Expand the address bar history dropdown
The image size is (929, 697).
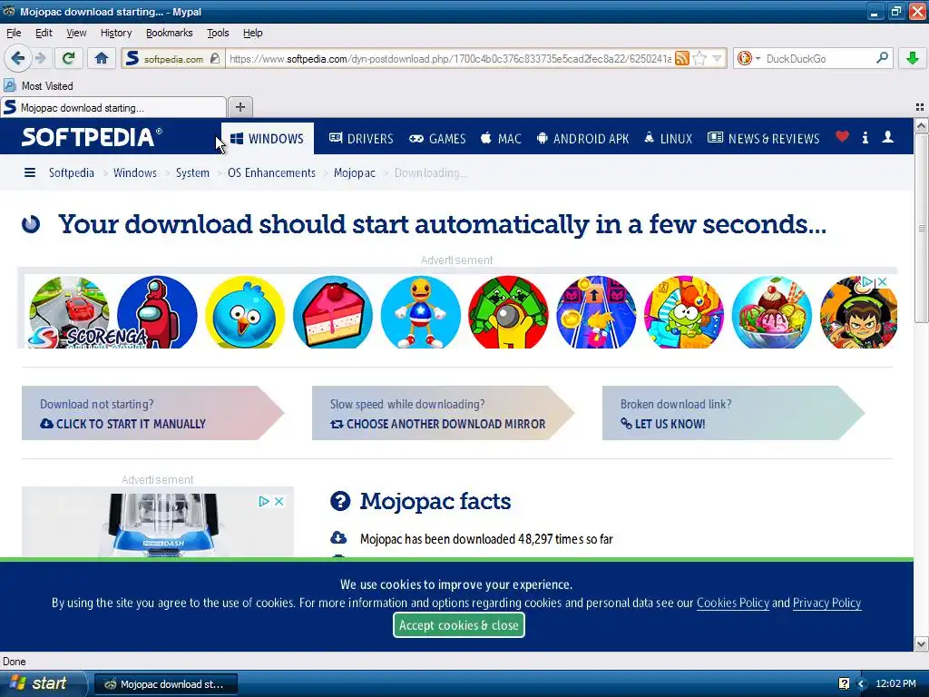[x=717, y=58]
